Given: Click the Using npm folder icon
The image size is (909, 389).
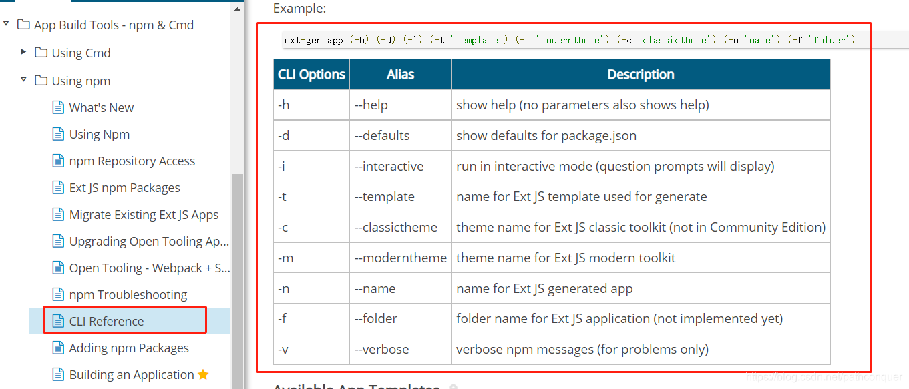Looking at the screenshot, I should [x=41, y=81].
